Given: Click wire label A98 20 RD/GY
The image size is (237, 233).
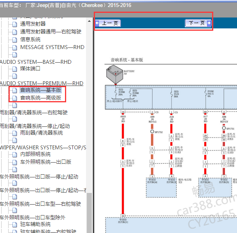Looking at the screenshot, I should [224, 119].
